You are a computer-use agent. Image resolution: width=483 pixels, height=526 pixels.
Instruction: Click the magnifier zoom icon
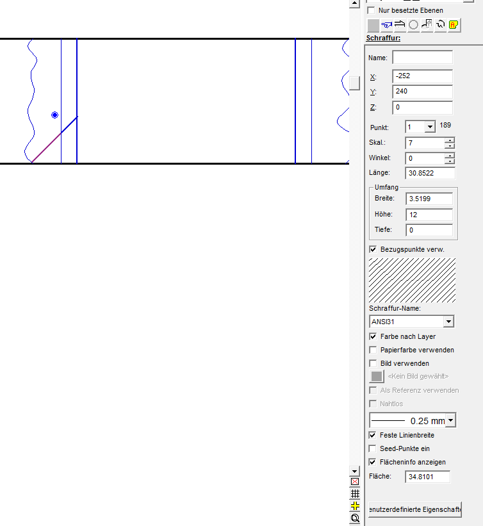click(355, 518)
